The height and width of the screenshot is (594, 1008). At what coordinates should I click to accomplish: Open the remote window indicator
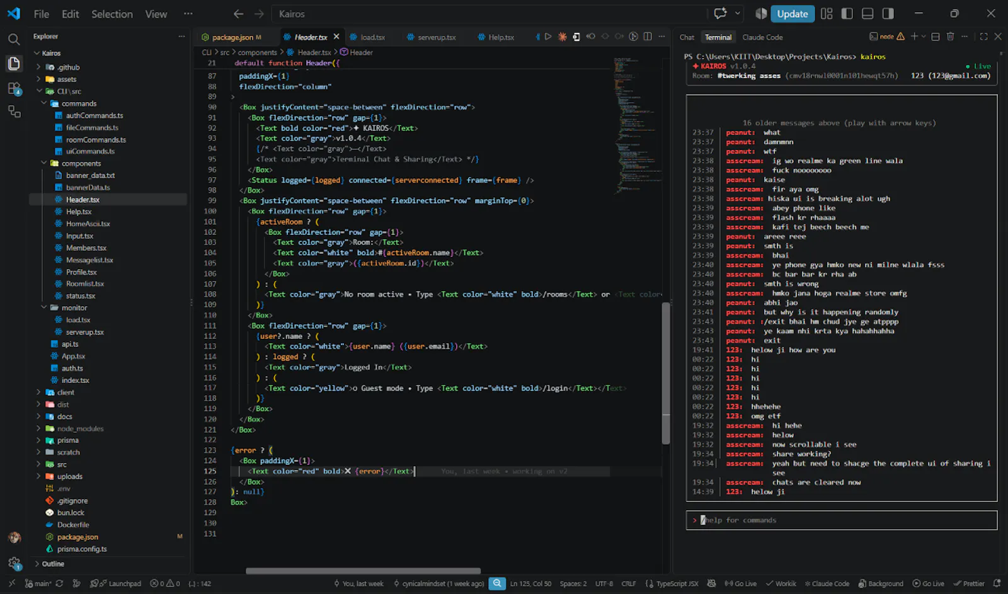11,584
